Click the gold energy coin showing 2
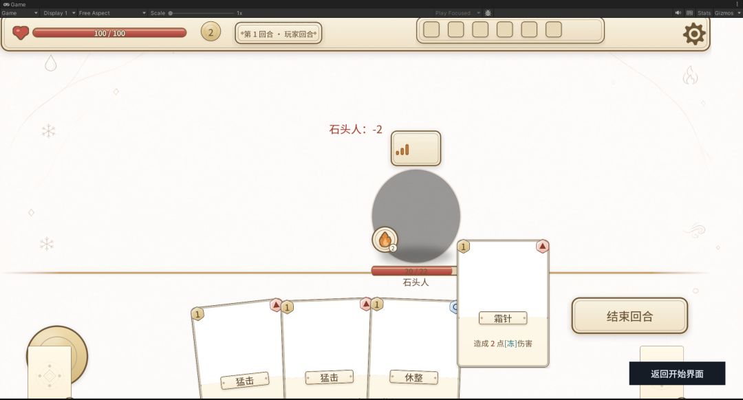The width and height of the screenshot is (743, 400). point(211,32)
